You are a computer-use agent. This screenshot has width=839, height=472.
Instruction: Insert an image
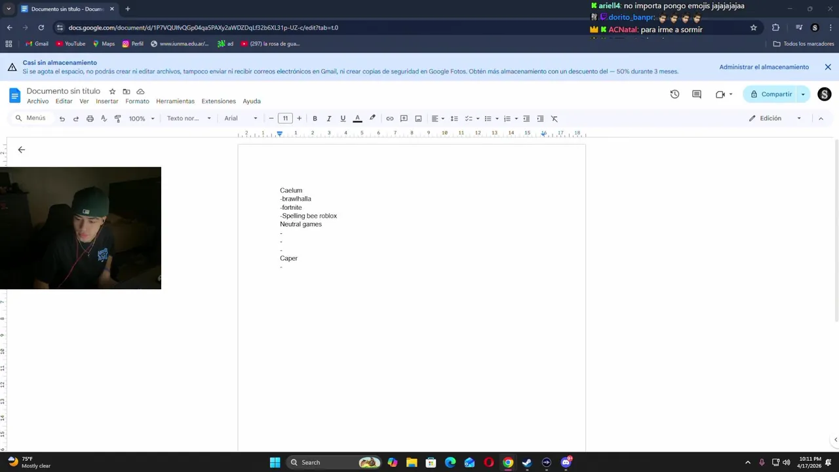(418, 119)
